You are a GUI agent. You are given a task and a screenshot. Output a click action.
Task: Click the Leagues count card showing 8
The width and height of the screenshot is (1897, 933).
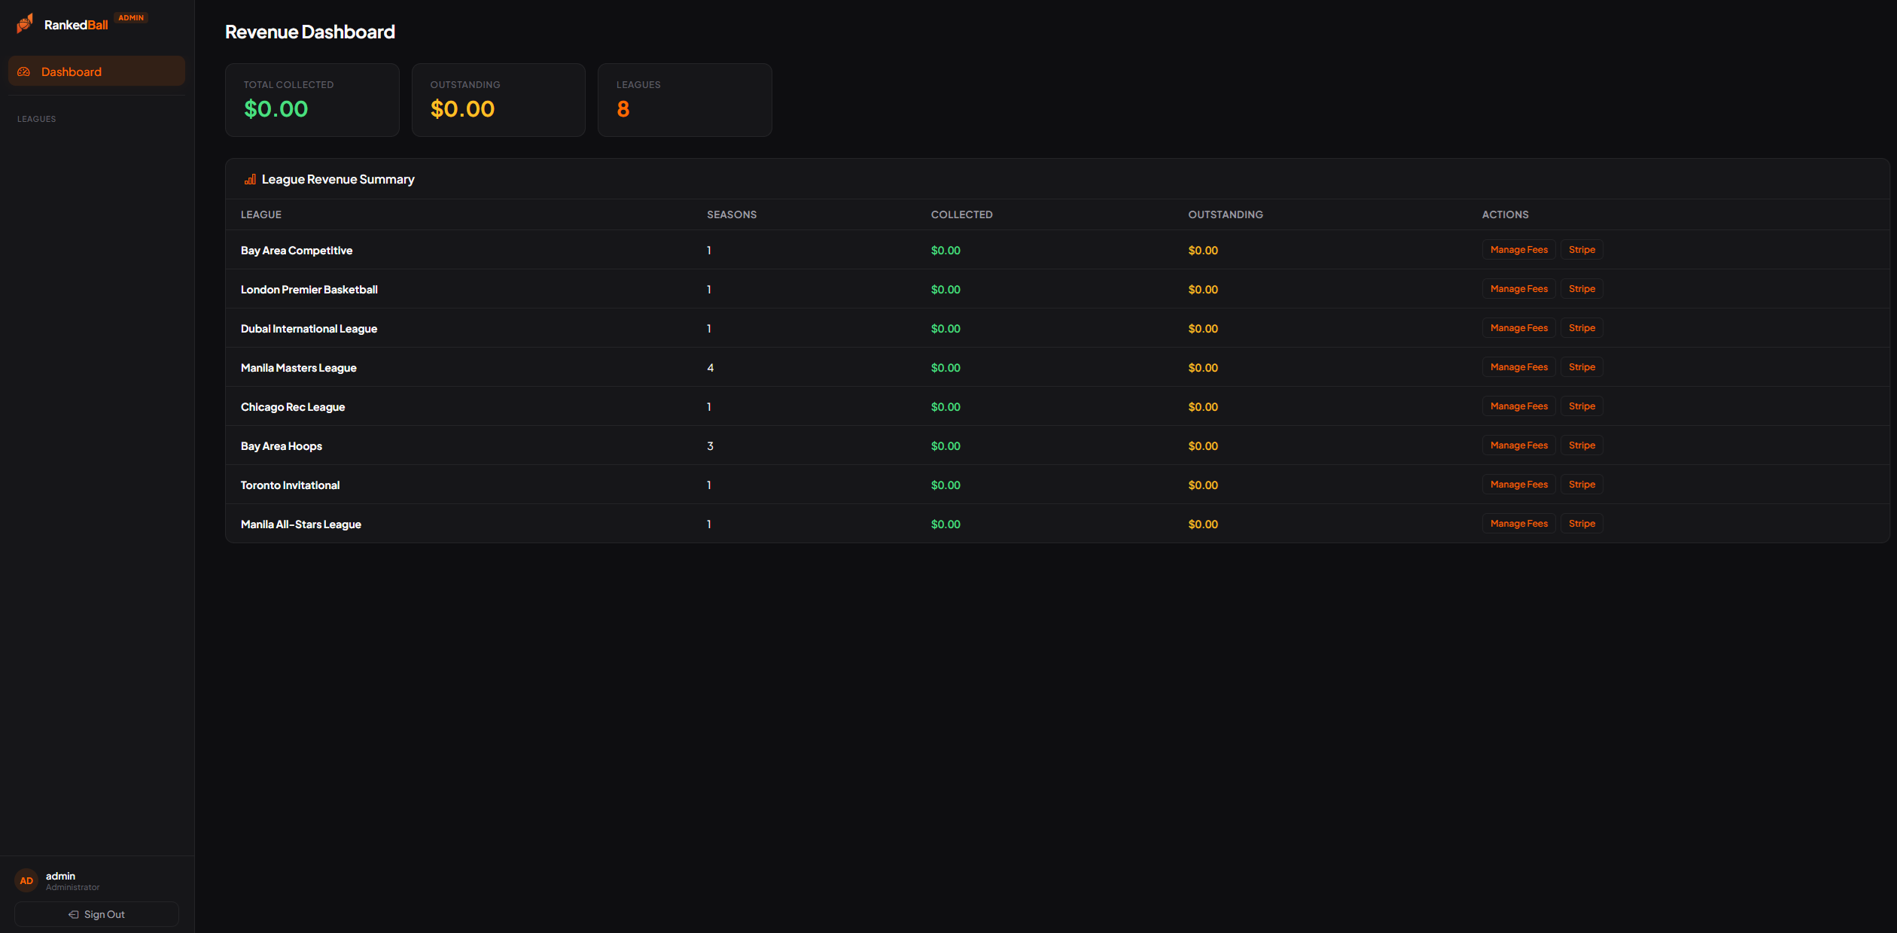[x=684, y=100]
